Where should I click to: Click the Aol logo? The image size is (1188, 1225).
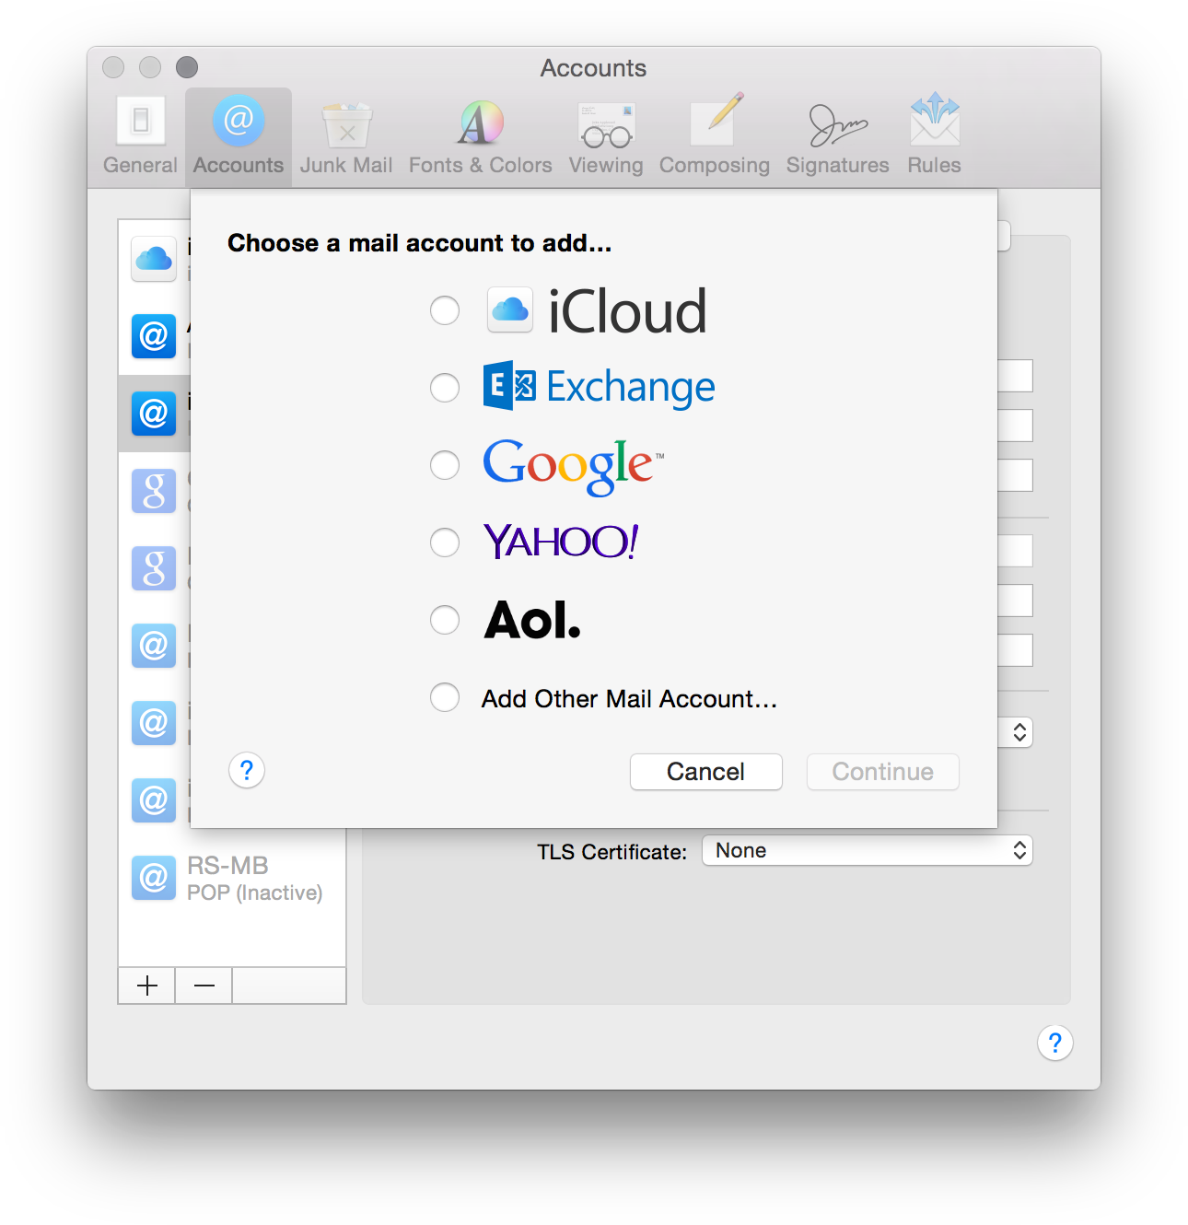532,620
